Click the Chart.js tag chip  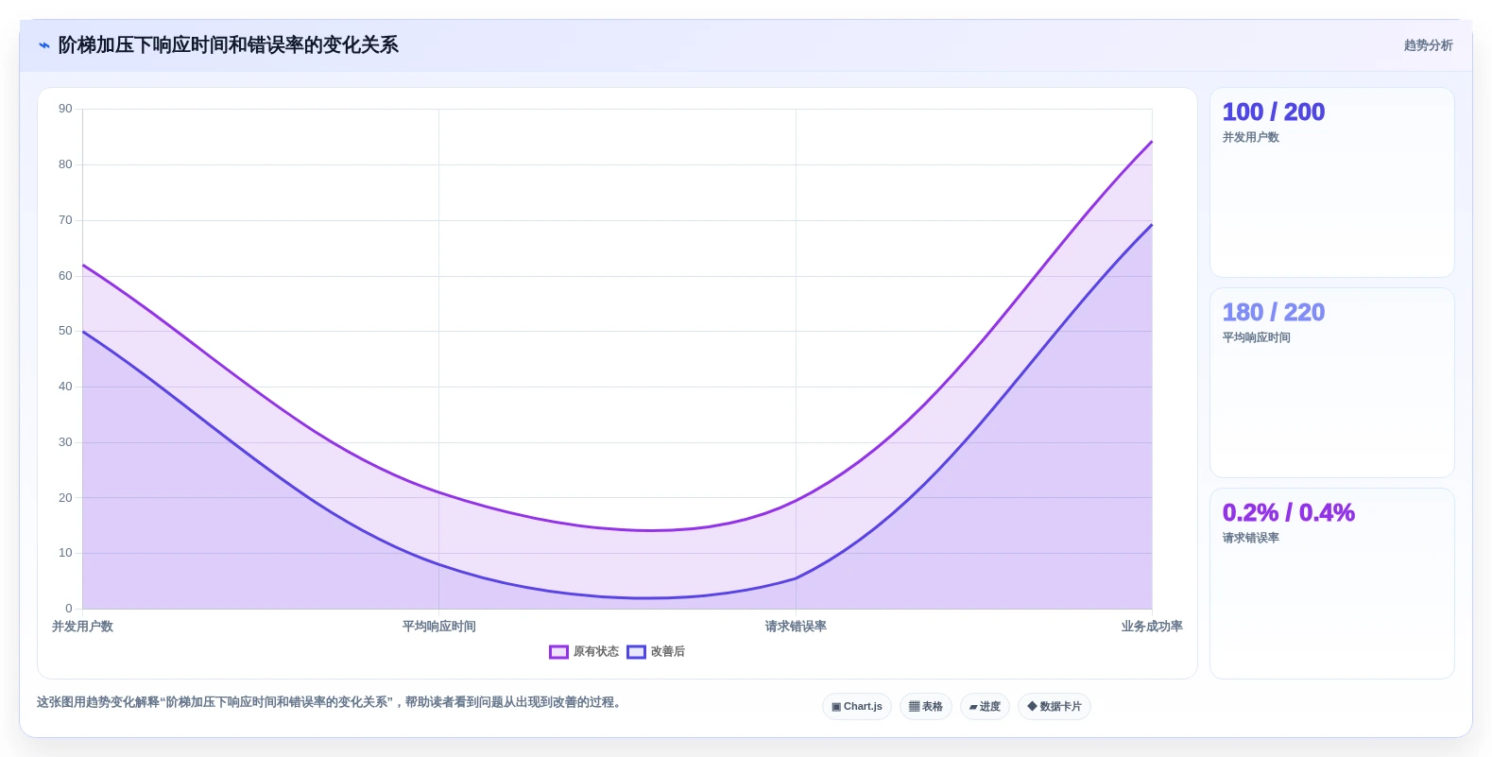tap(857, 707)
